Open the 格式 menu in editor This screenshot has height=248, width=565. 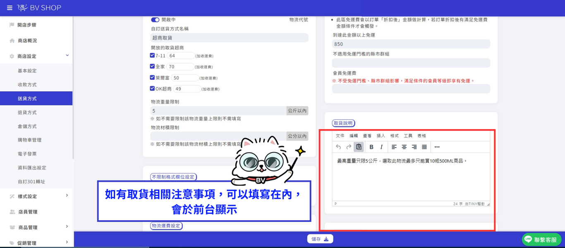395,136
